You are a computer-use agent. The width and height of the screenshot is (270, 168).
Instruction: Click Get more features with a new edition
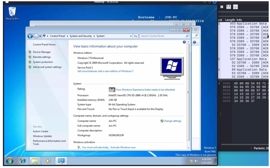pos(105,71)
